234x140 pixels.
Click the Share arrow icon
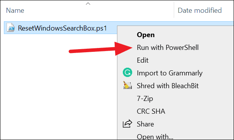pos(127,123)
